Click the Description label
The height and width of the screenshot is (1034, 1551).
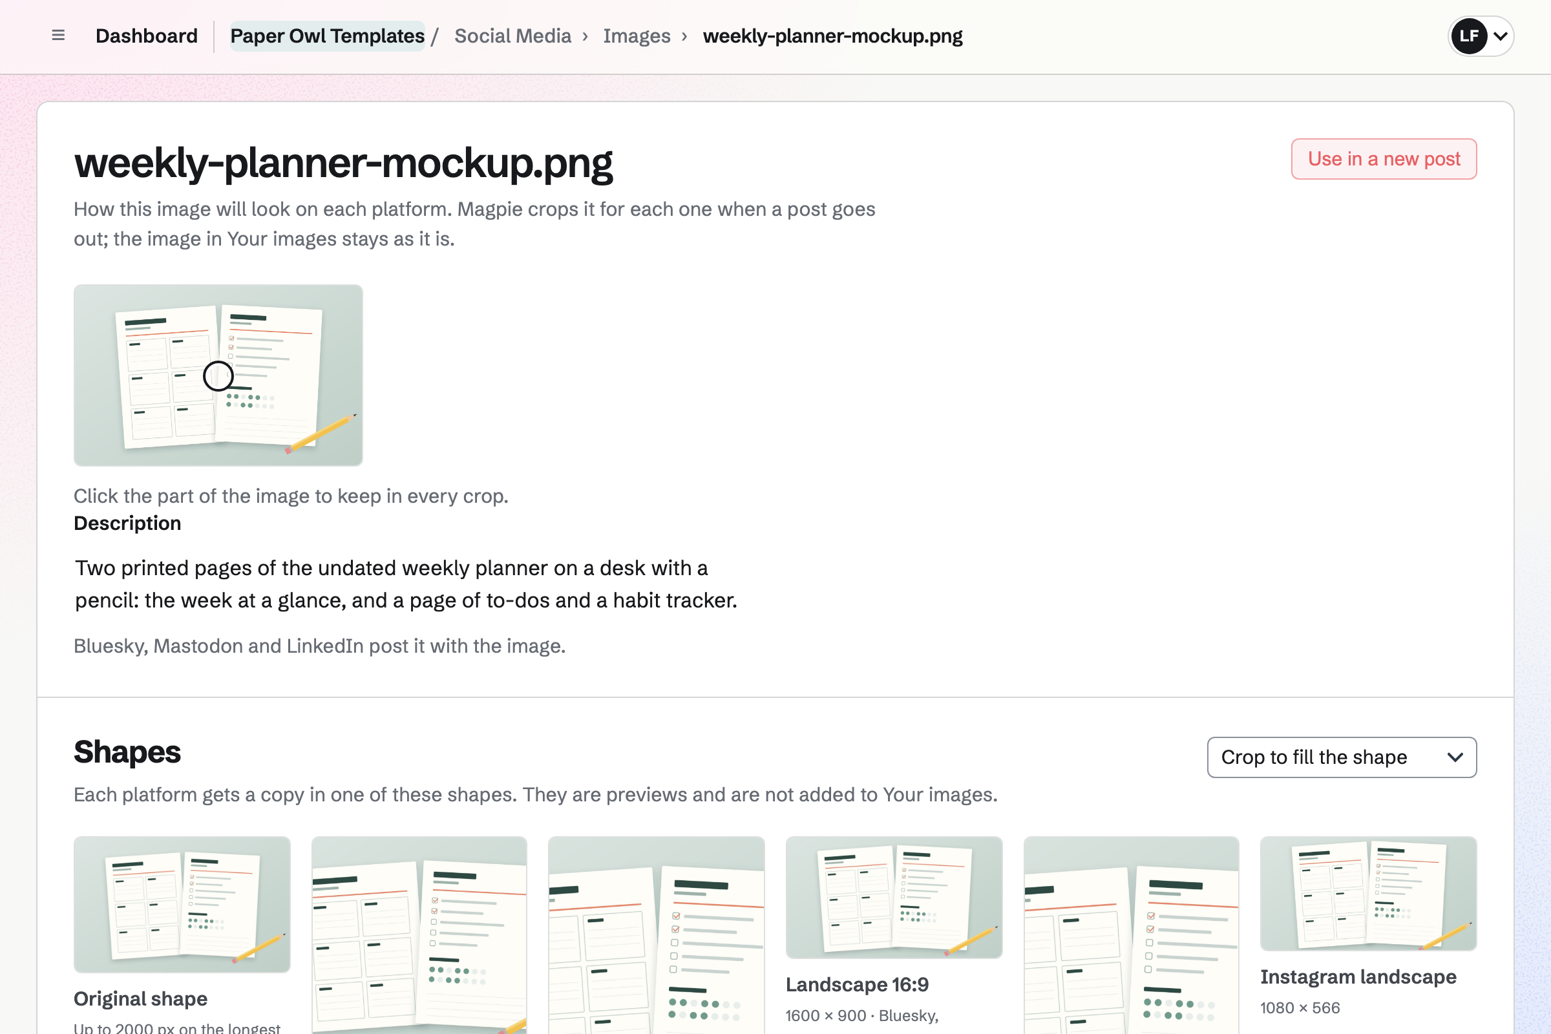point(127,523)
